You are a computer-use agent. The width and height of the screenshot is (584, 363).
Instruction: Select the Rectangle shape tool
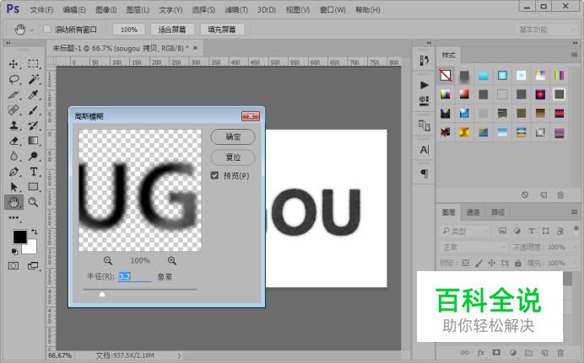pos(34,186)
